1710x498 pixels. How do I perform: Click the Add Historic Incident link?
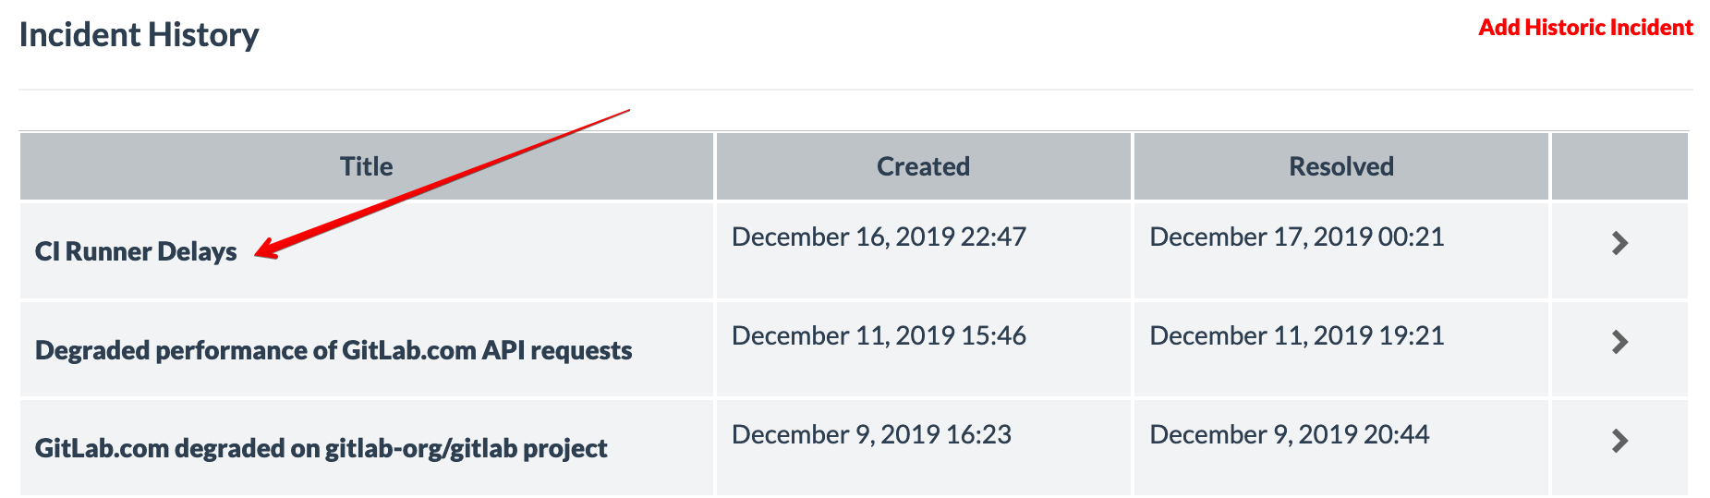click(1585, 28)
